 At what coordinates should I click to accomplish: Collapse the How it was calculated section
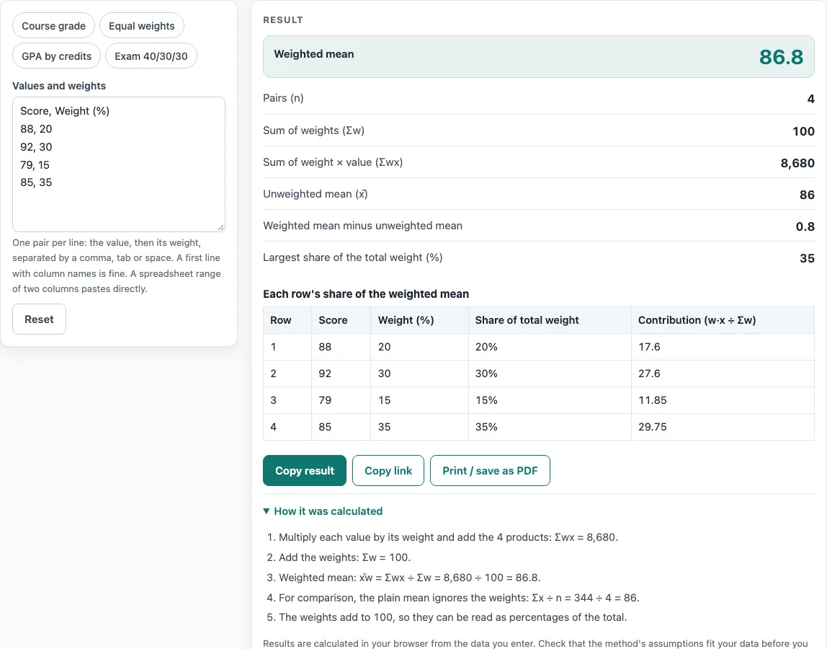(323, 511)
